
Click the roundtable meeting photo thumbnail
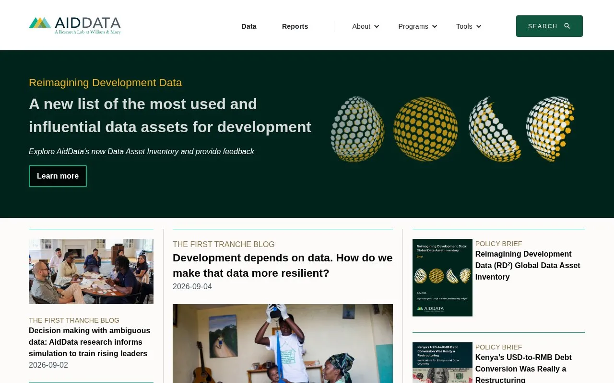[x=91, y=271]
